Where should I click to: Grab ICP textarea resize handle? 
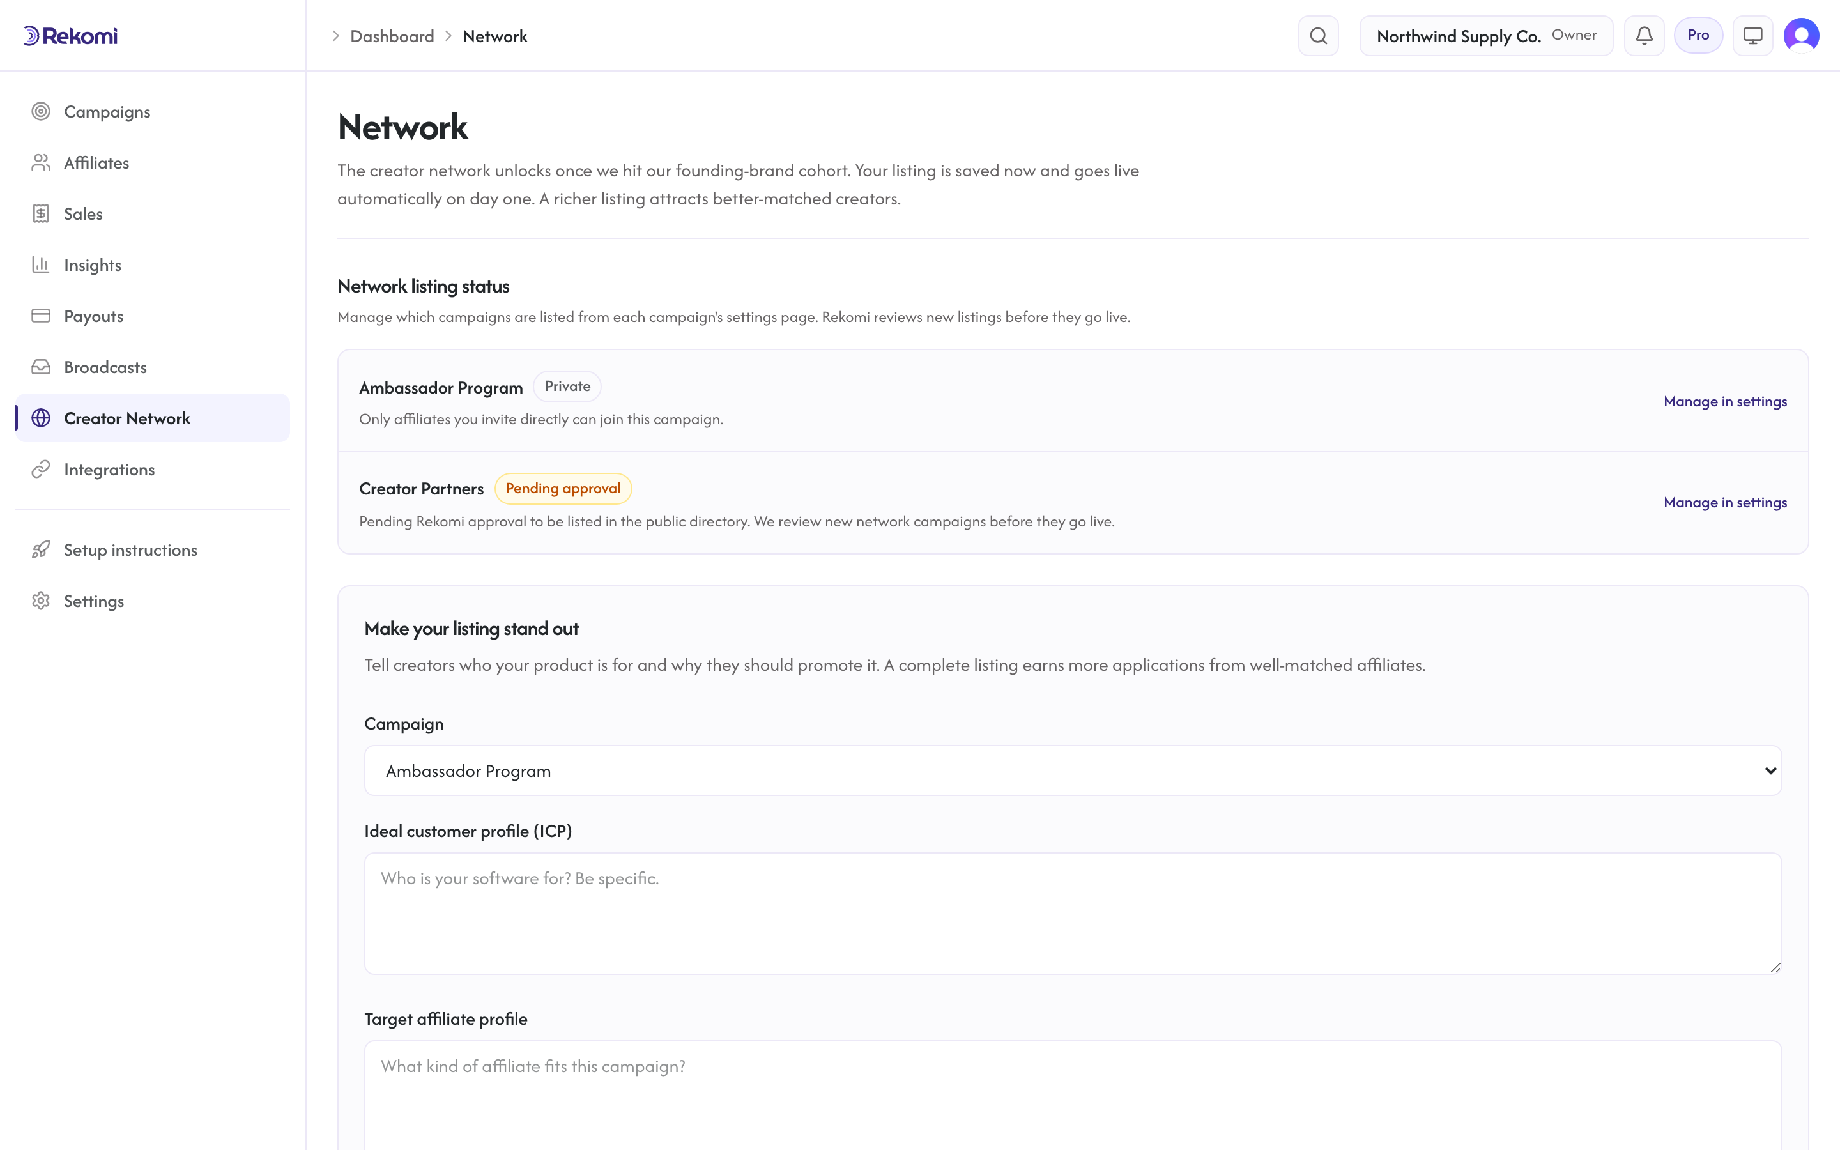1775,967
